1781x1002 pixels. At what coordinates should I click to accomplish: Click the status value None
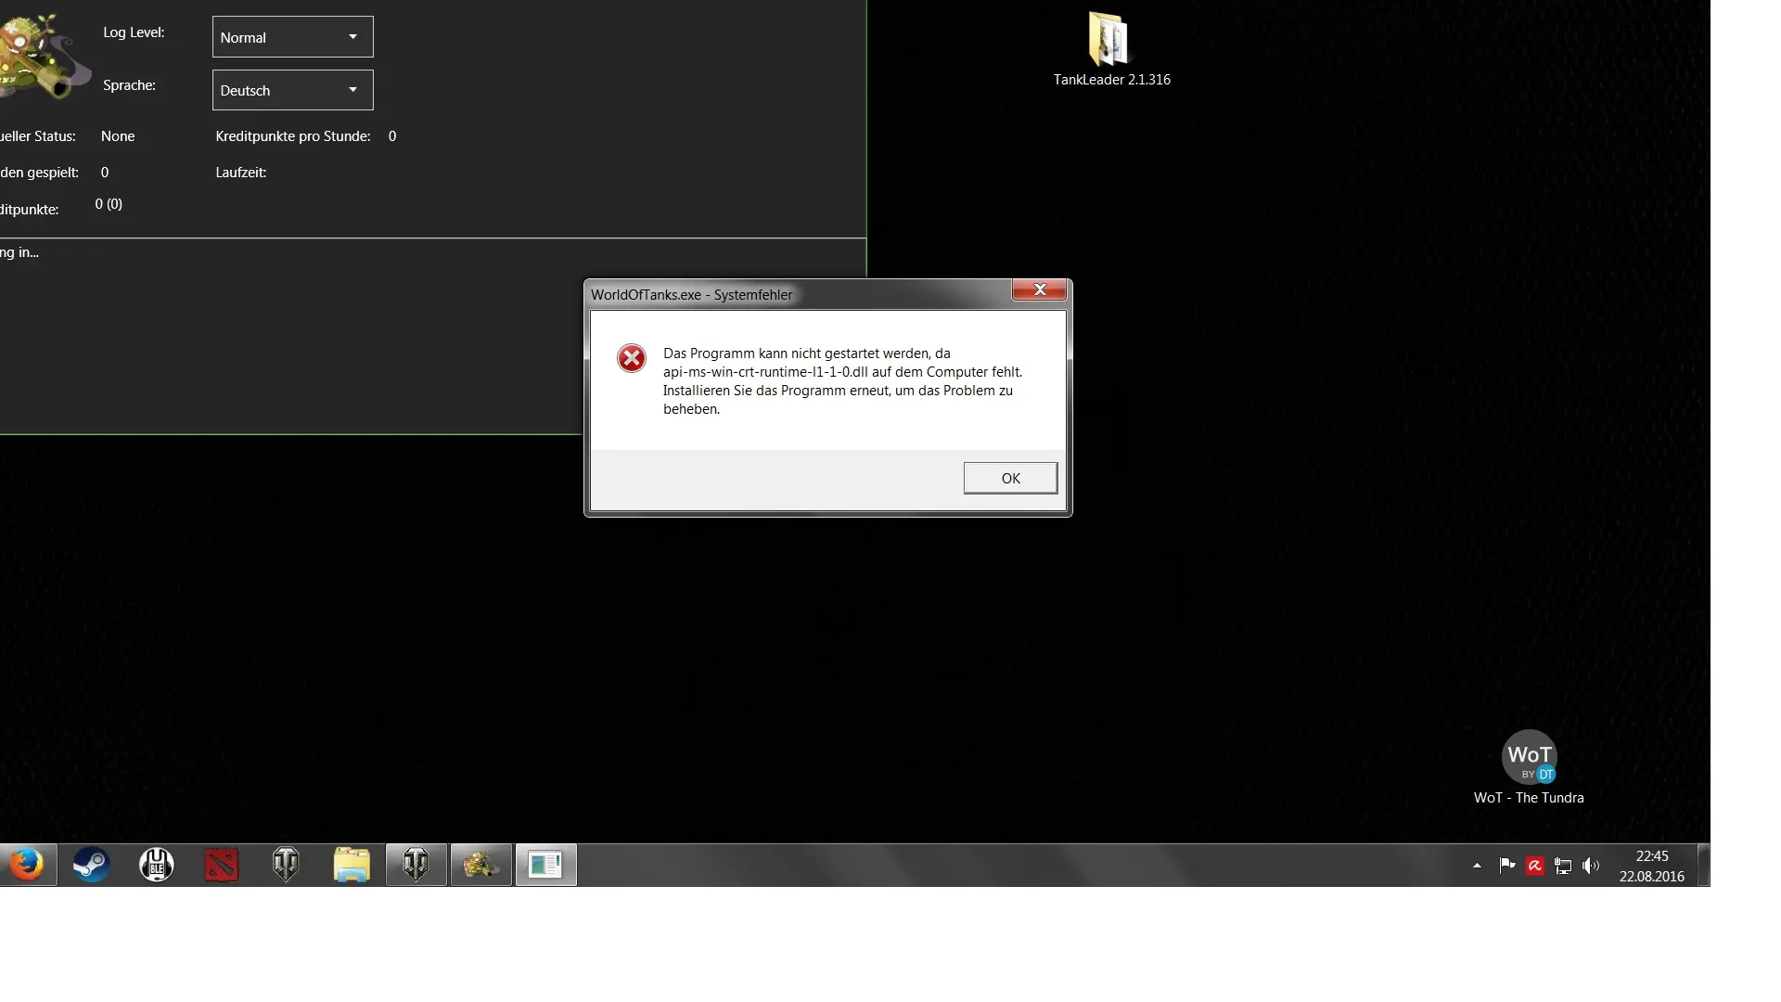click(118, 136)
